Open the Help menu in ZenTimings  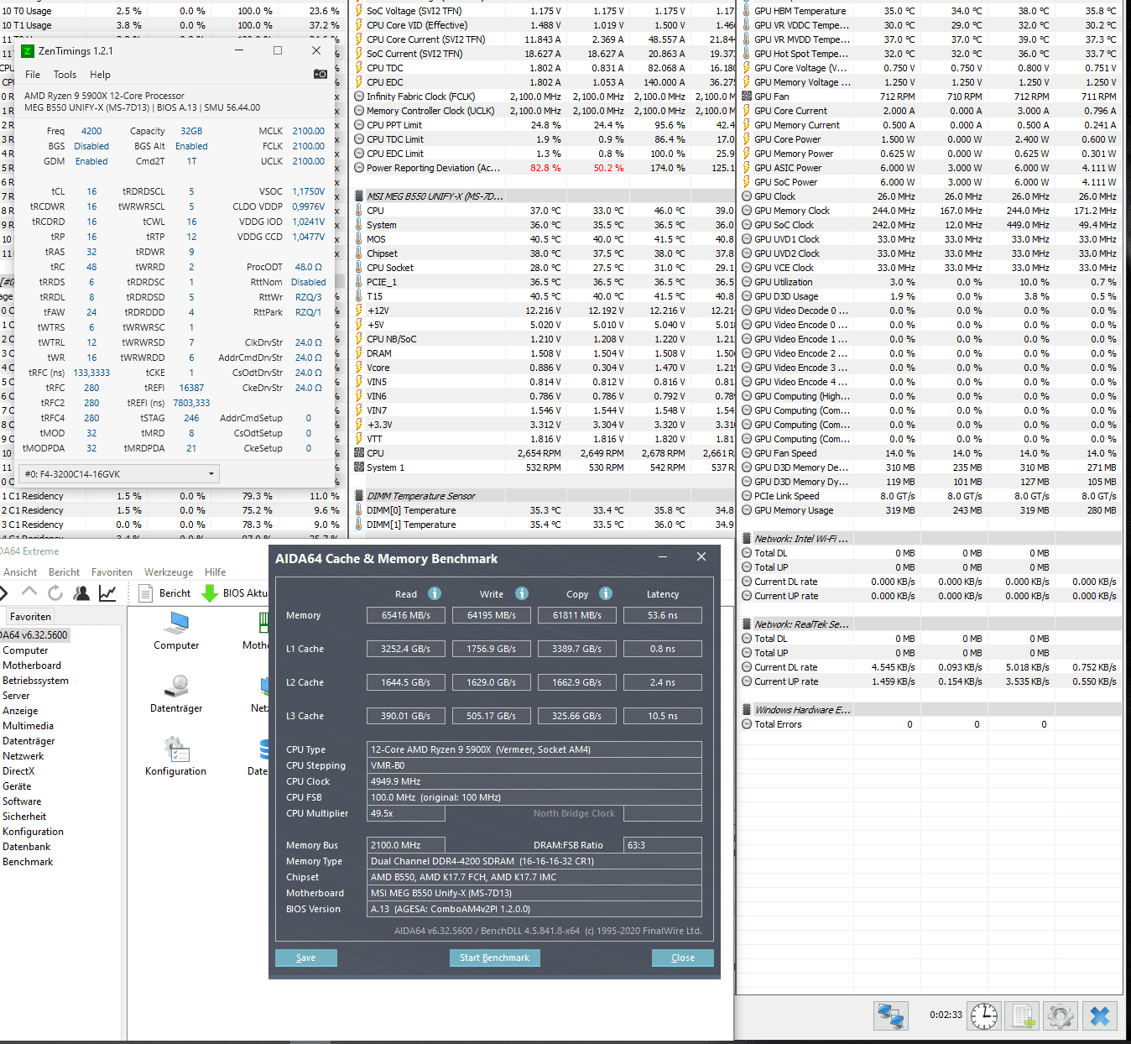[100, 75]
